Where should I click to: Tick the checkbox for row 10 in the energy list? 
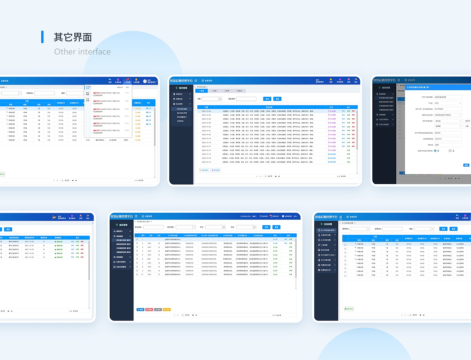137,275
